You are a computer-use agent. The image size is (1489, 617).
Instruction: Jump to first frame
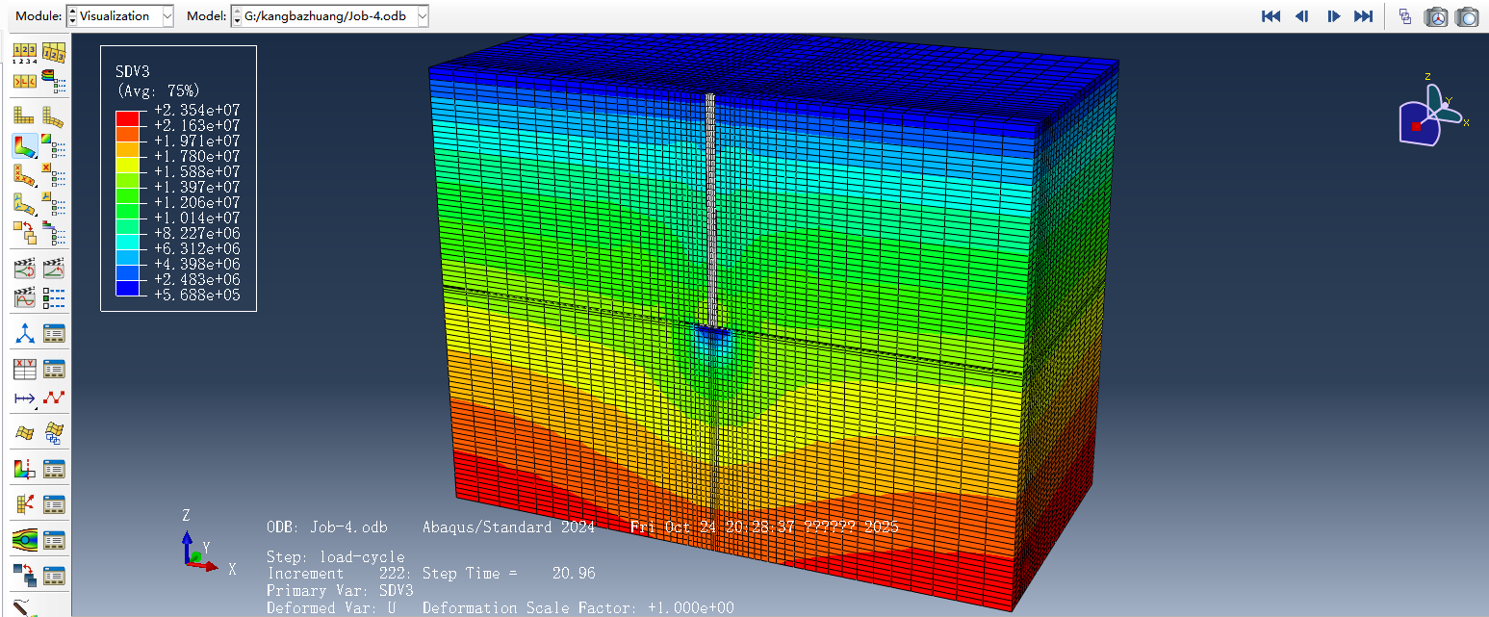1271,16
